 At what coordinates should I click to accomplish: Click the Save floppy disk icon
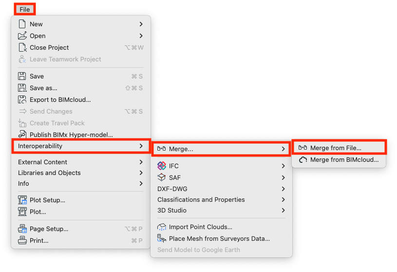[x=22, y=76]
